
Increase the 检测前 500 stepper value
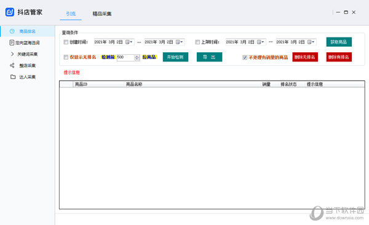point(137,56)
